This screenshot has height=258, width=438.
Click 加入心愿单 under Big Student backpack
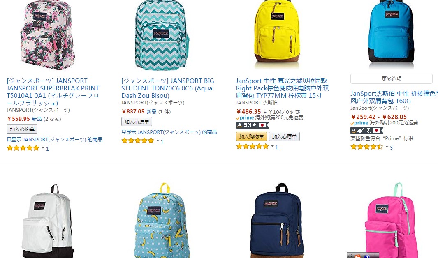coord(137,122)
